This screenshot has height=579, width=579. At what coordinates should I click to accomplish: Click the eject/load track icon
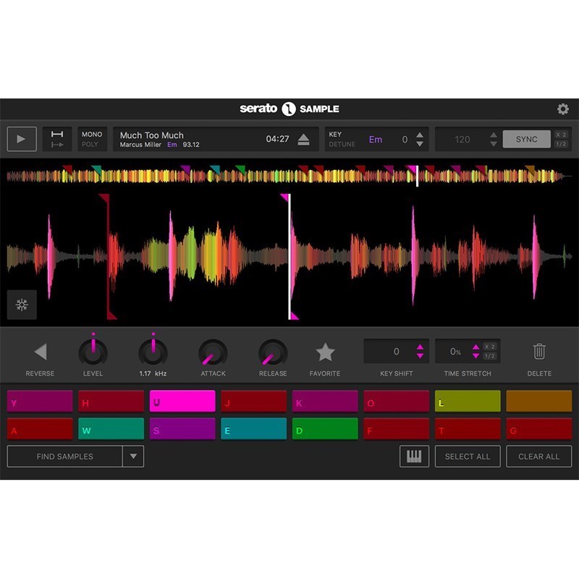click(x=303, y=140)
